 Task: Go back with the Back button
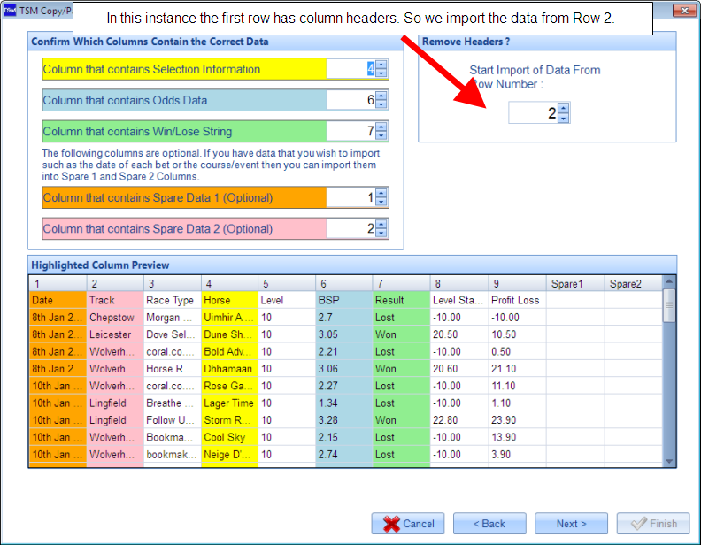489,523
